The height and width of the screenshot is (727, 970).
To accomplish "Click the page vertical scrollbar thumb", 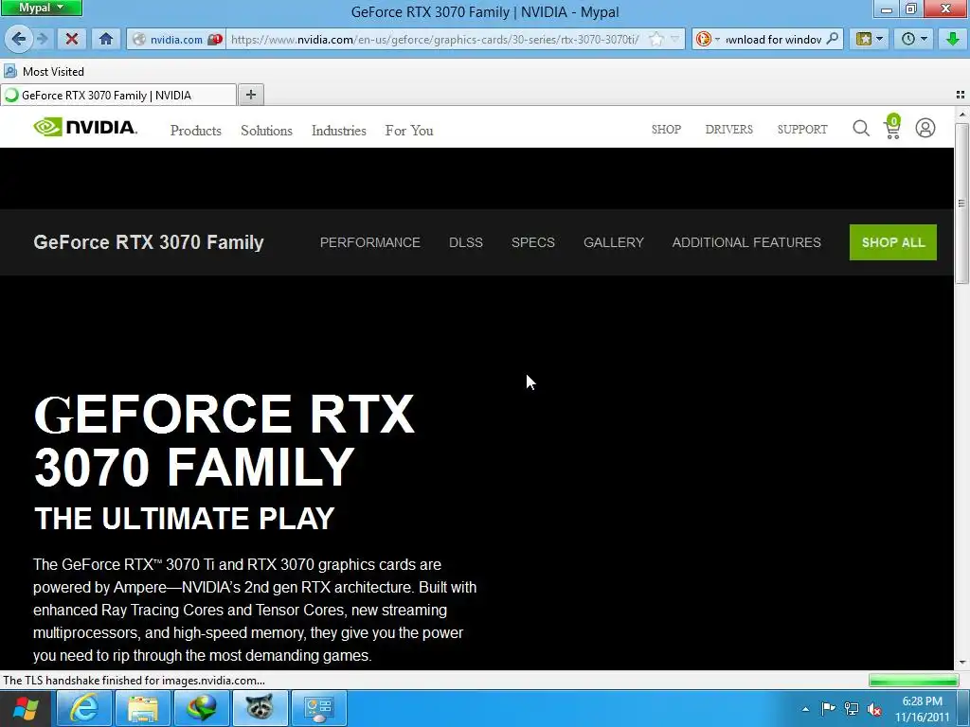I will pyautogui.click(x=961, y=204).
